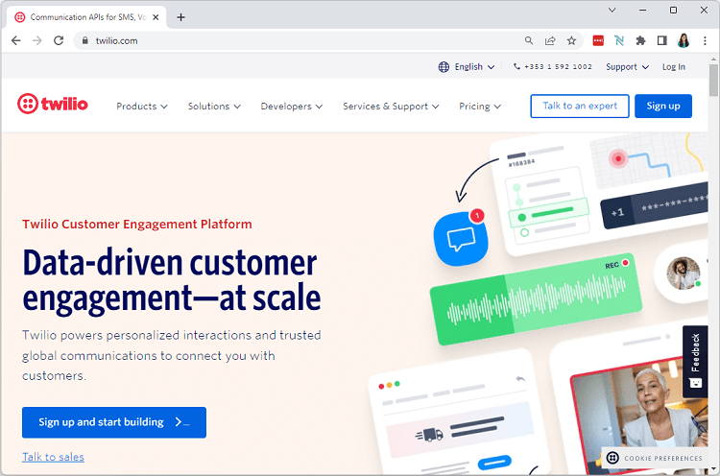Click the bearded man avatar thumbnail

[684, 274]
